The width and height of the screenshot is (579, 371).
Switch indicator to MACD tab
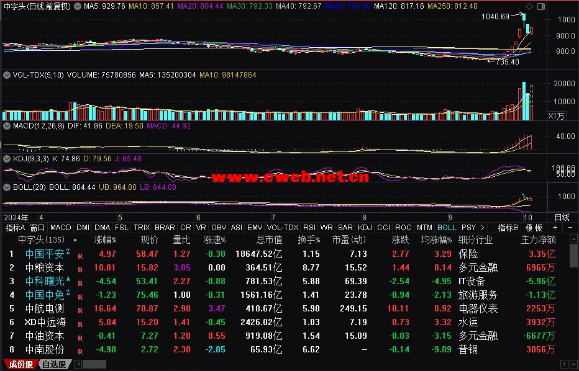coord(60,228)
